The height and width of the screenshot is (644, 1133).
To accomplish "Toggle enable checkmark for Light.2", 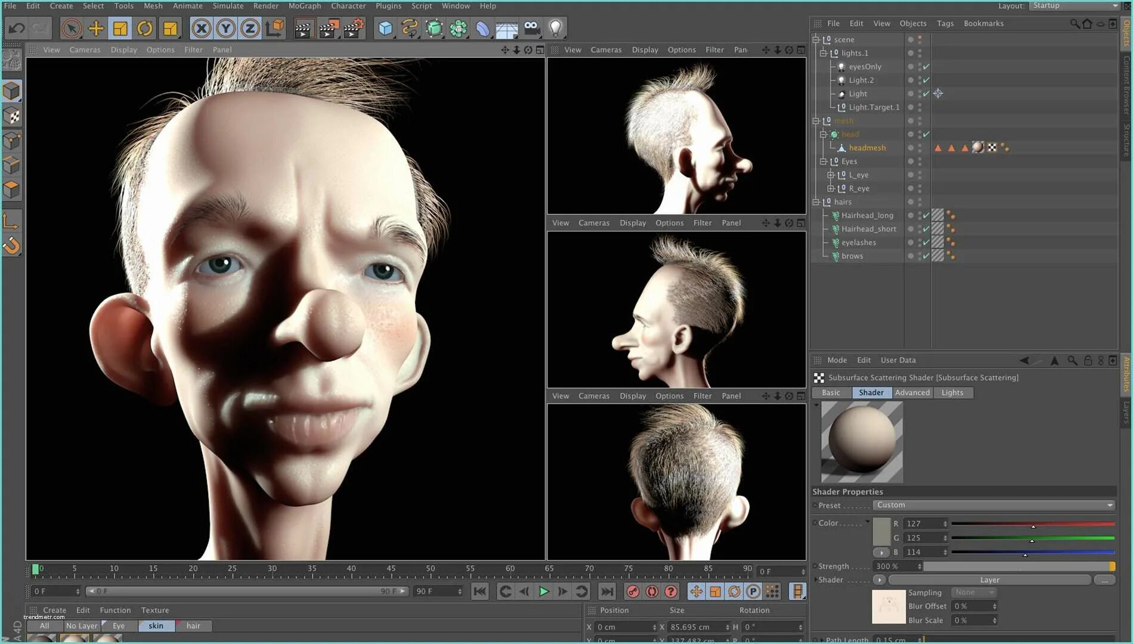I will [926, 80].
